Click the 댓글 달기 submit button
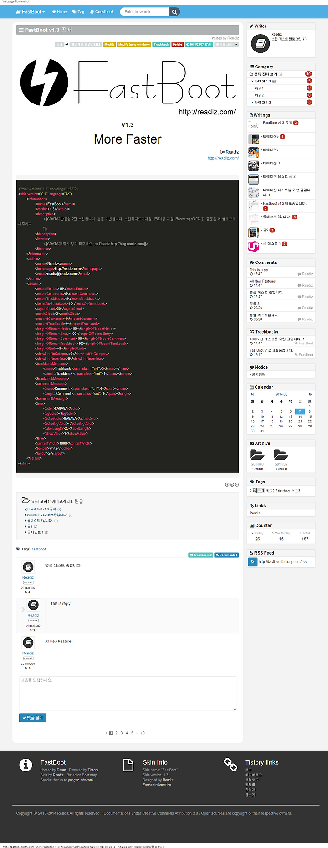328x848 pixels. pos(32,718)
